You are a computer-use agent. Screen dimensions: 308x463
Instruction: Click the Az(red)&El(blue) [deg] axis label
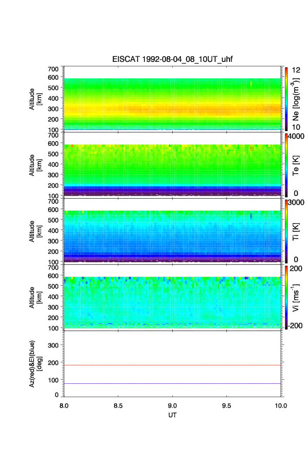pyautogui.click(x=35, y=364)
